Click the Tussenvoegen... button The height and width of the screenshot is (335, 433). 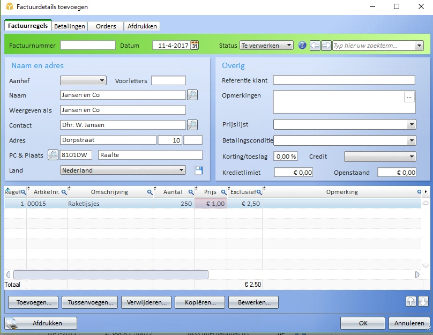tap(90, 302)
